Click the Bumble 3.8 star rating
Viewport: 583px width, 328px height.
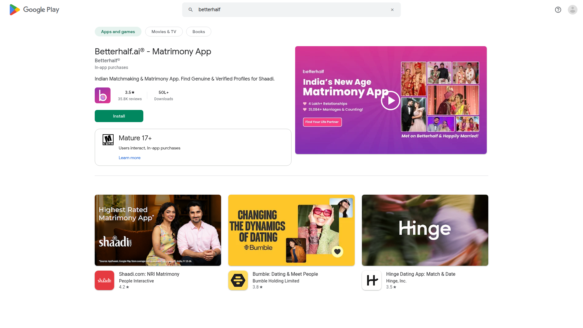(257, 287)
